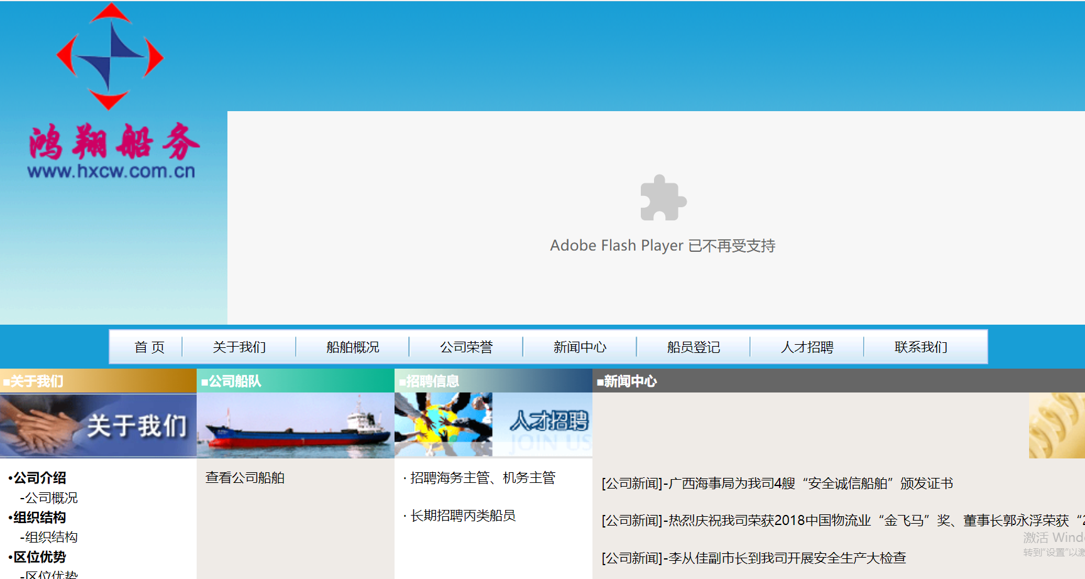Click the 查看公司船舶 link
The height and width of the screenshot is (579, 1085).
[244, 478]
